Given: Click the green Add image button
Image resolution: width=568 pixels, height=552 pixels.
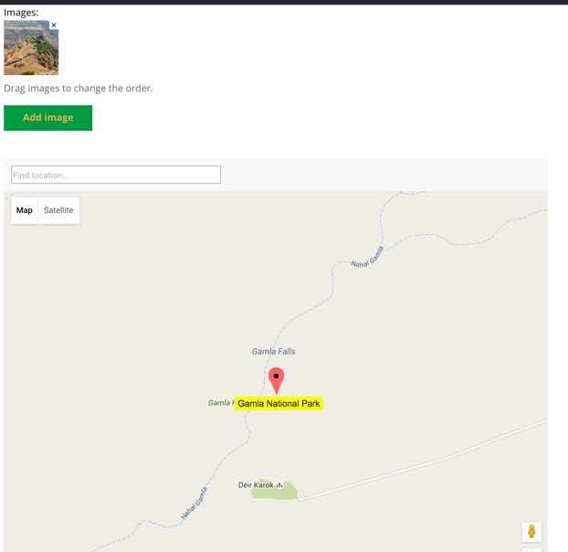Looking at the screenshot, I should [47, 118].
